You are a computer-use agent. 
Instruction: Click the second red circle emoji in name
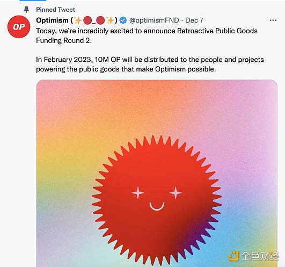tap(100, 20)
